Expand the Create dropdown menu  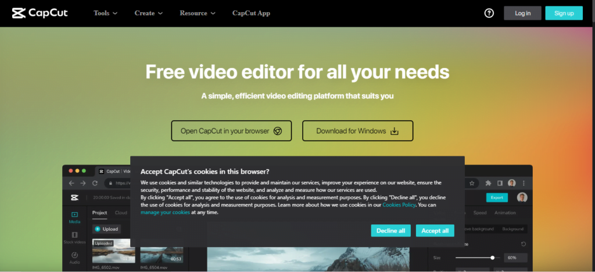coord(148,13)
